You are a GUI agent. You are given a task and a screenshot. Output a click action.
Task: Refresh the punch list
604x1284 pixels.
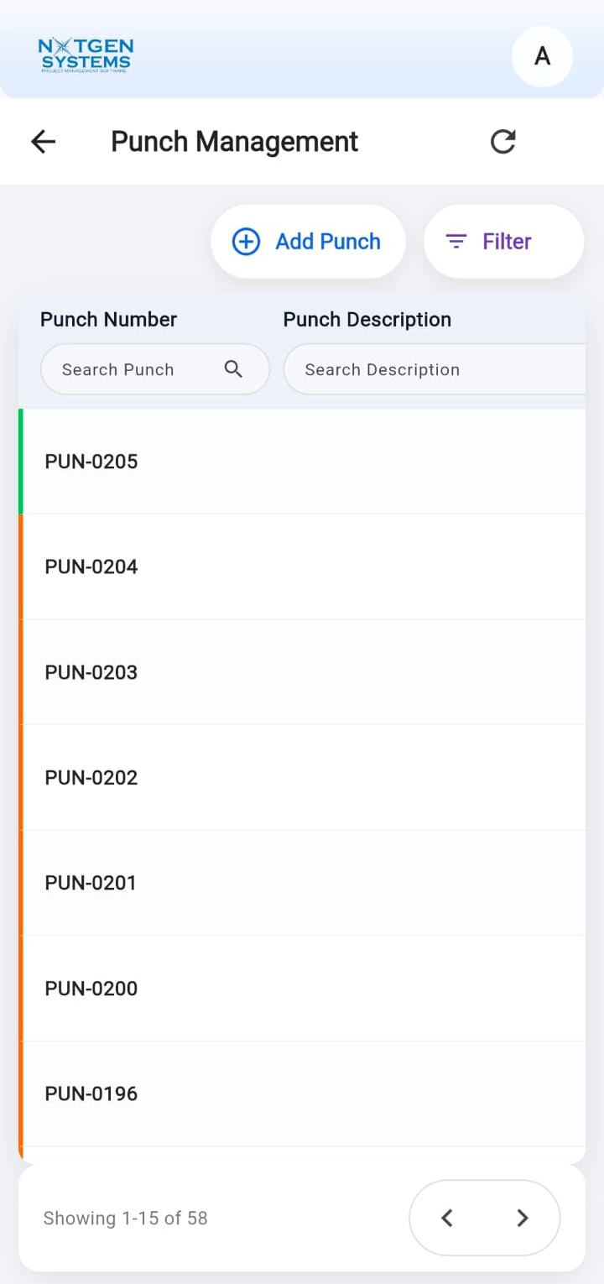coord(502,141)
